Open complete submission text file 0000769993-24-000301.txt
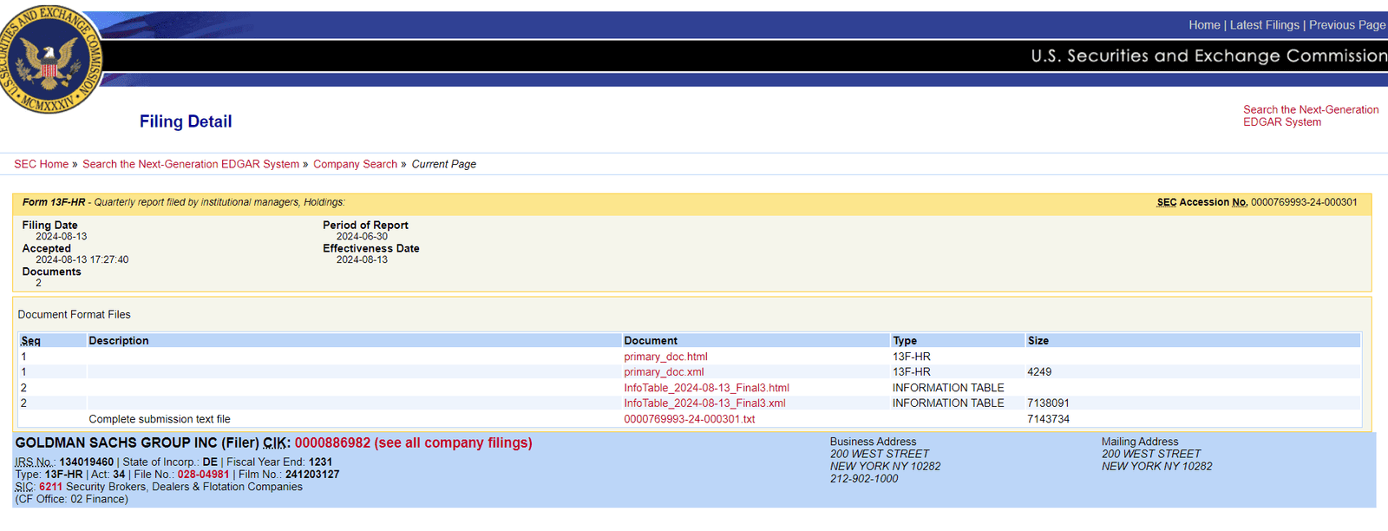Viewport: 1388px width, 531px height. 689,419
